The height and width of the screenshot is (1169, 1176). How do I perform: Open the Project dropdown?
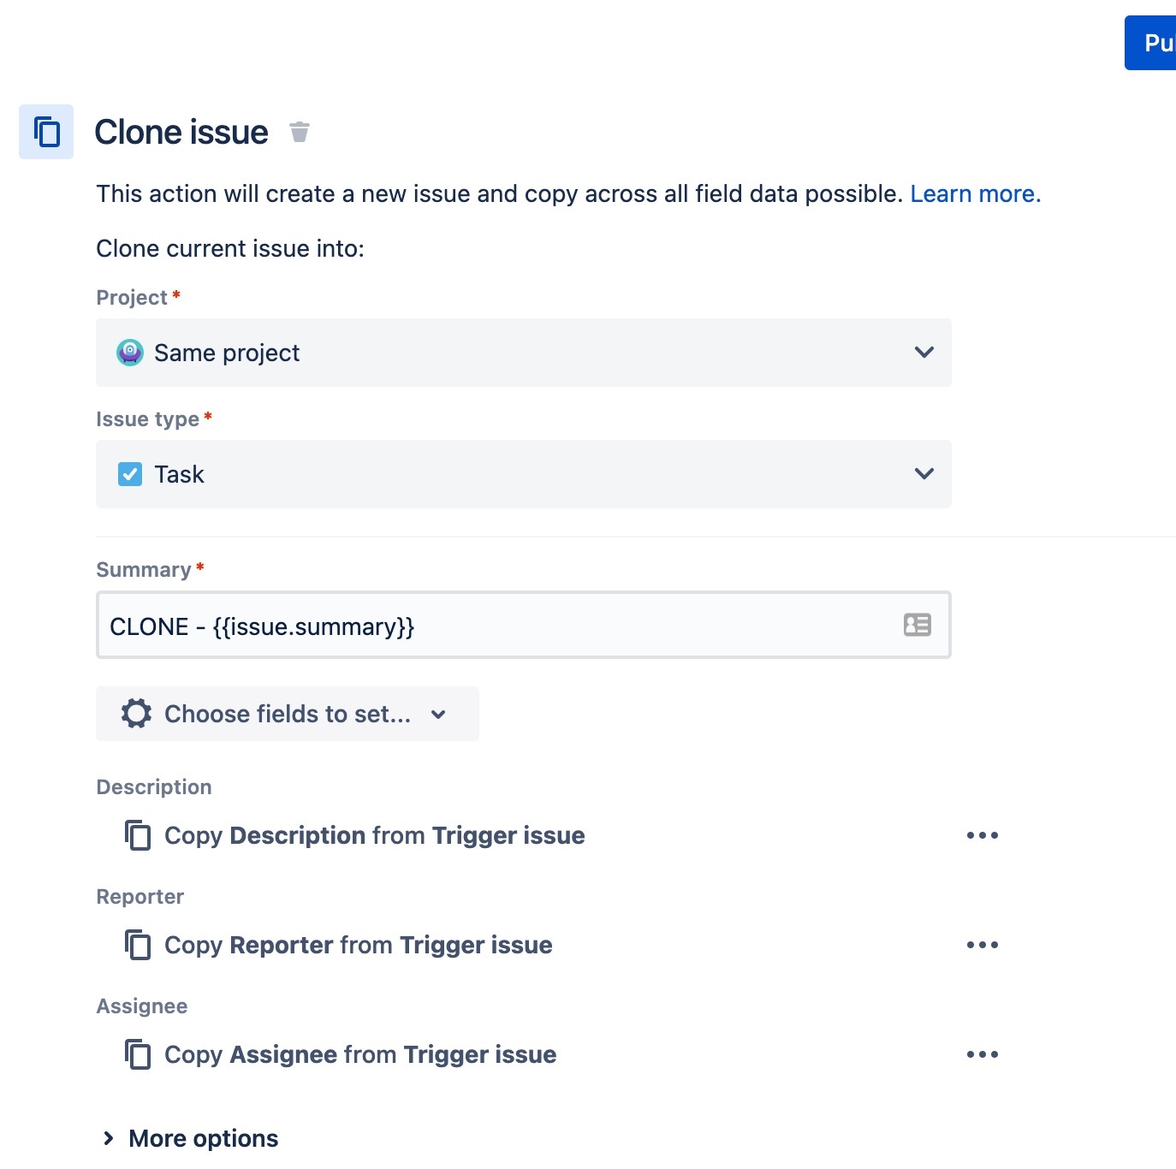tap(924, 353)
